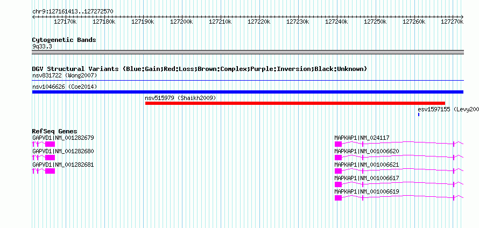Click ruler tick label 127200k

click(181, 22)
